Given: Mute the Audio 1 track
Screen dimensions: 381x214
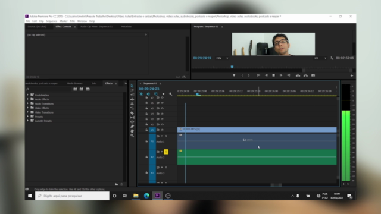Looking at the screenshot, I should (162, 136).
